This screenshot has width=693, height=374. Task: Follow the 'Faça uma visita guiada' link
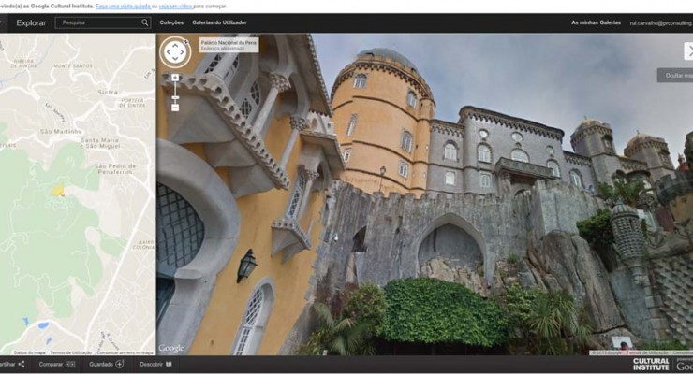(x=124, y=7)
